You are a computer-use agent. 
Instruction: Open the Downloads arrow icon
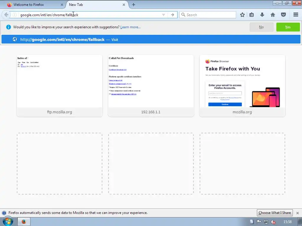point(262,15)
